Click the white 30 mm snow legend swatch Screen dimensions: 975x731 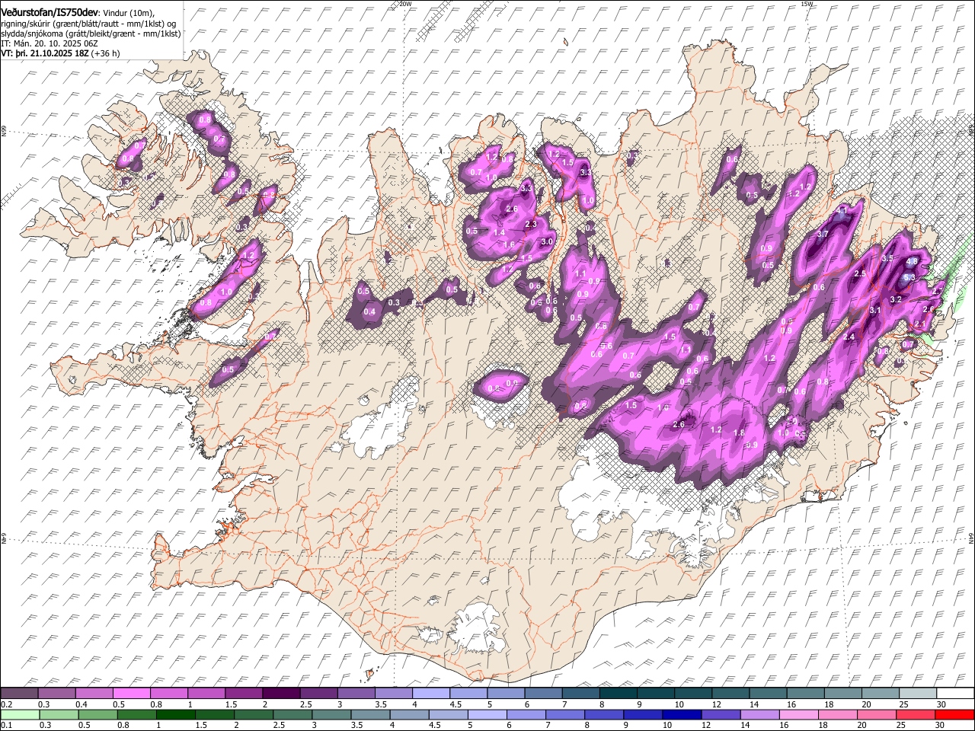pos(955,693)
